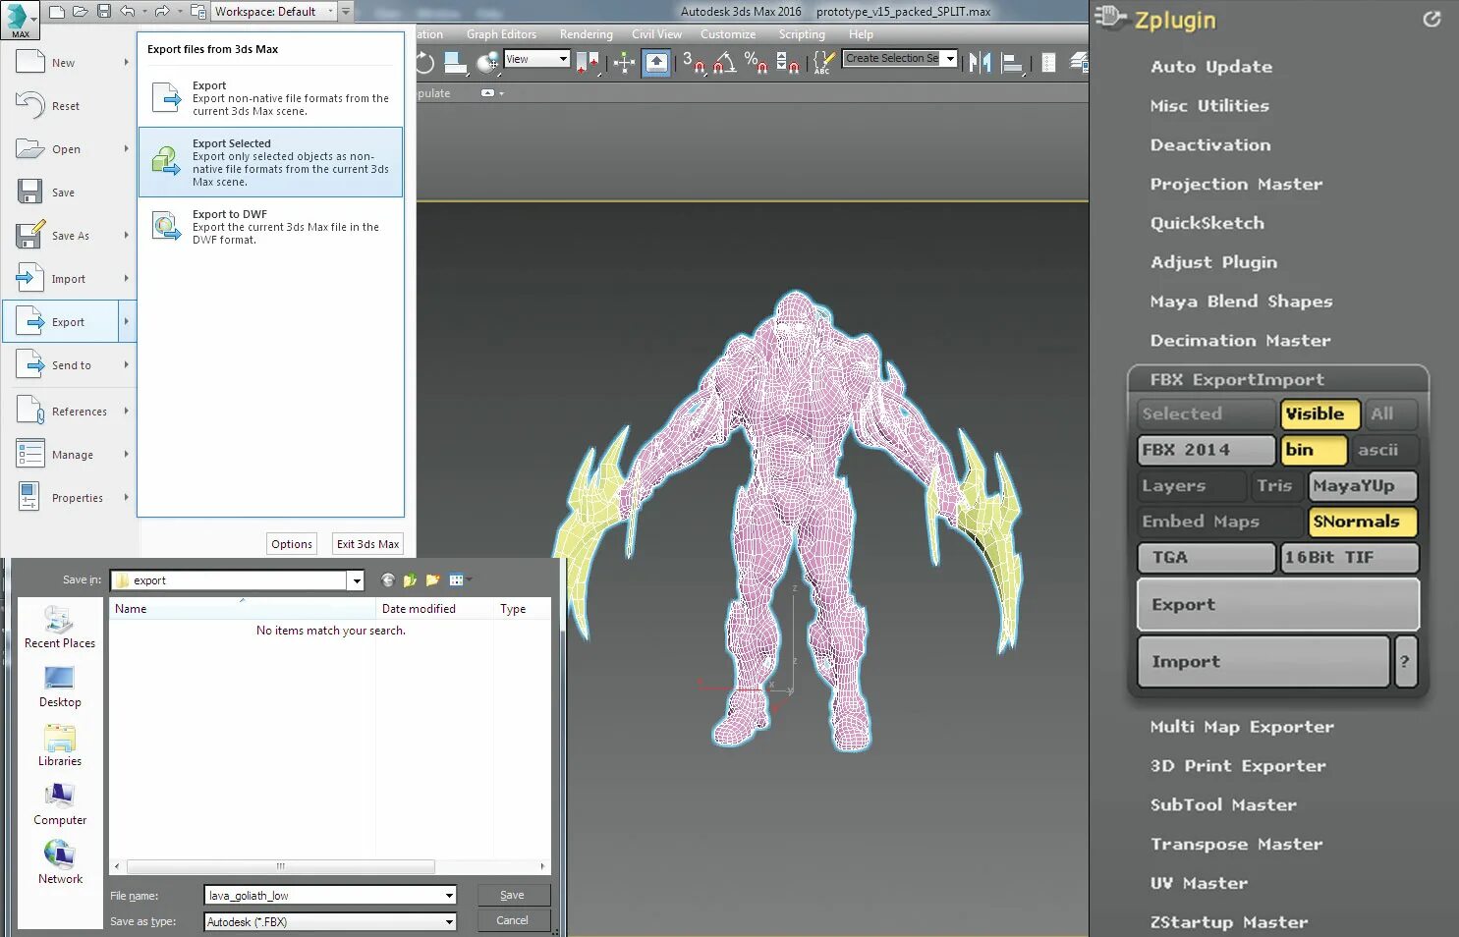This screenshot has height=937, width=1459.
Task: Click the Open File folder icon in quick access toolbar
Action: click(80, 12)
